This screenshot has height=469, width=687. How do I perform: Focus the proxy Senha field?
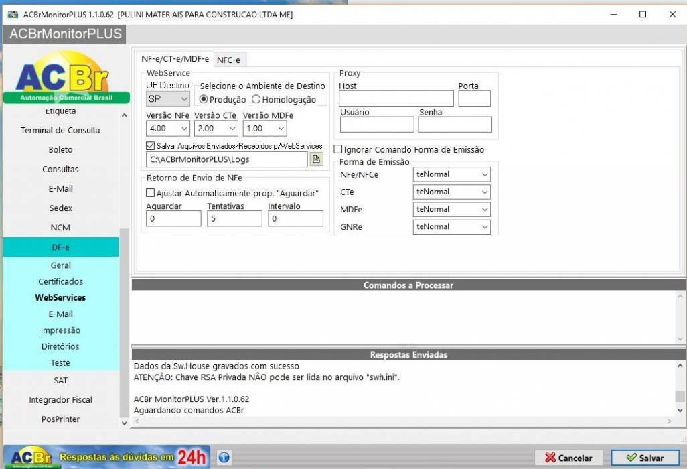pyautogui.click(x=455, y=125)
